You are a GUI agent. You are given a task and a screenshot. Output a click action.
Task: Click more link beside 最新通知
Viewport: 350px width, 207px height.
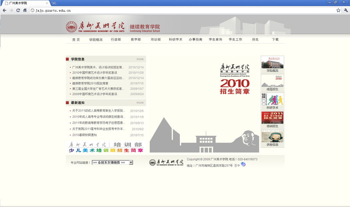coord(140,103)
